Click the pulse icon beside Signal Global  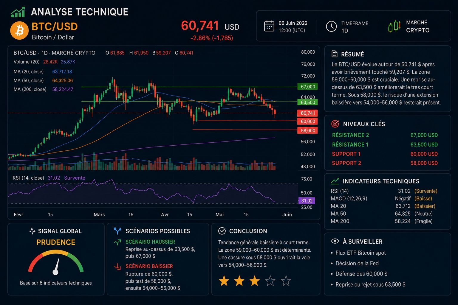coord(32,231)
